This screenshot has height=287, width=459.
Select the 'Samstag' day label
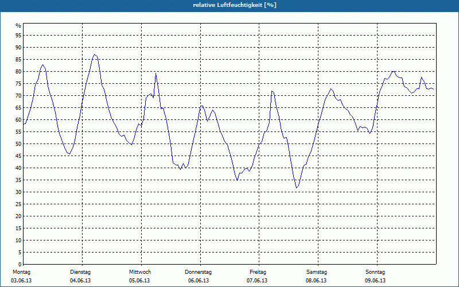pyautogui.click(x=317, y=272)
